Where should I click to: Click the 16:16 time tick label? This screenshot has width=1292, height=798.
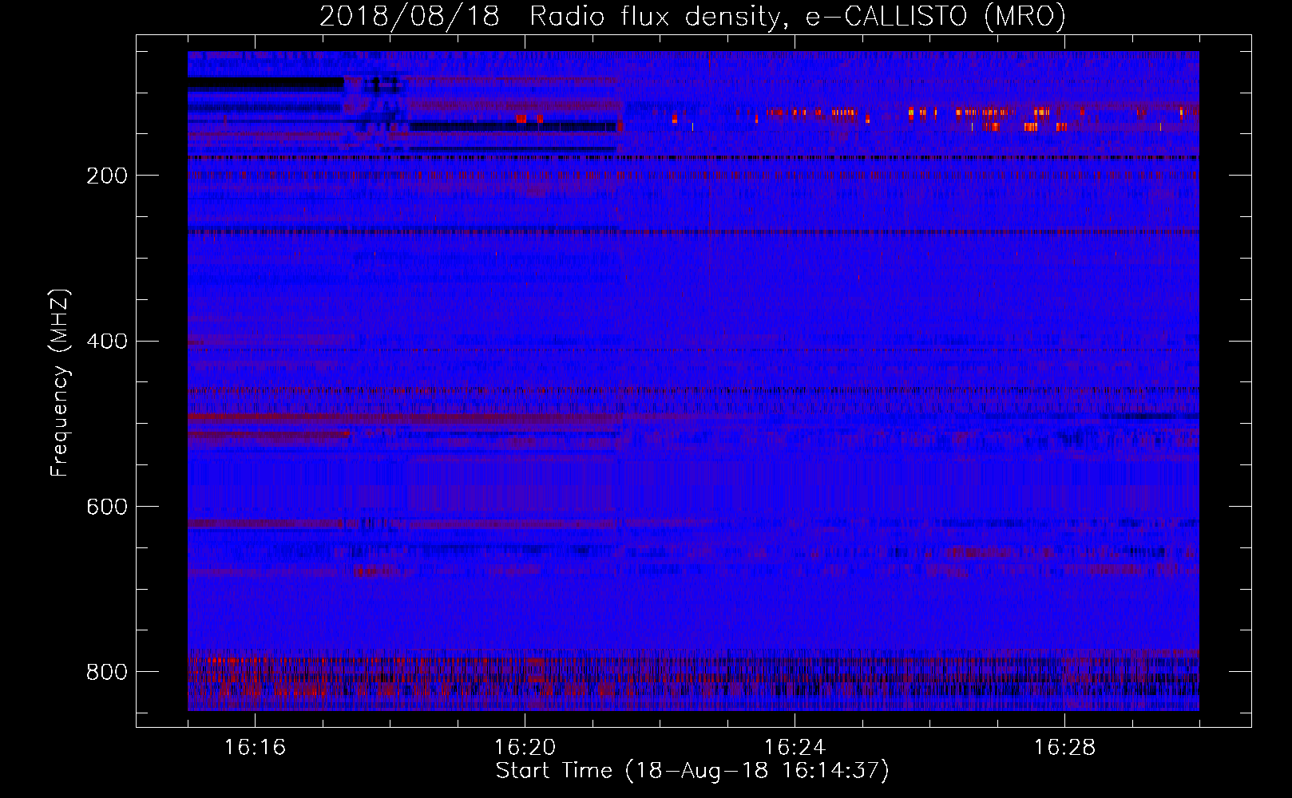coord(255,748)
